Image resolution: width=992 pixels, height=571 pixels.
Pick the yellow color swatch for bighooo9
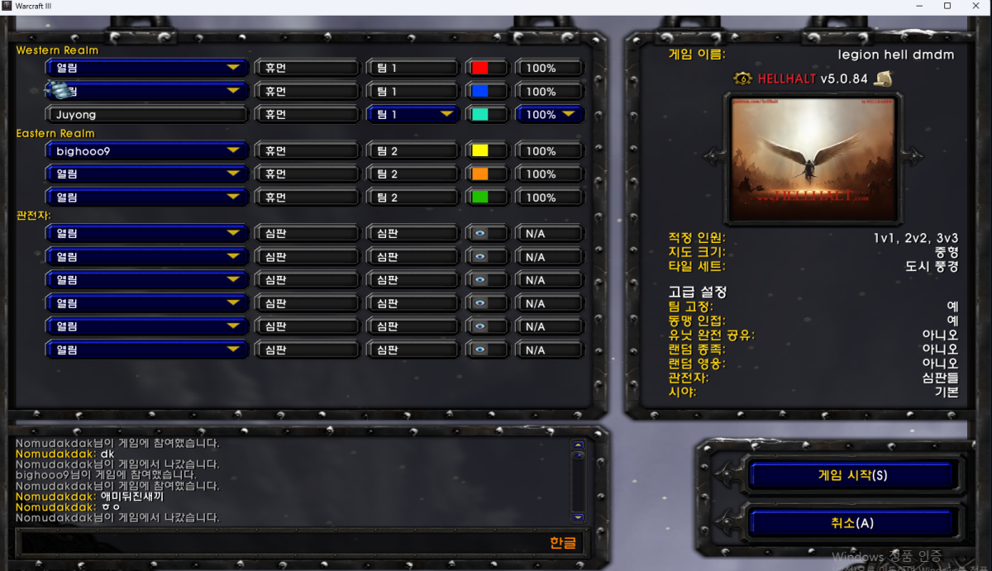point(479,151)
